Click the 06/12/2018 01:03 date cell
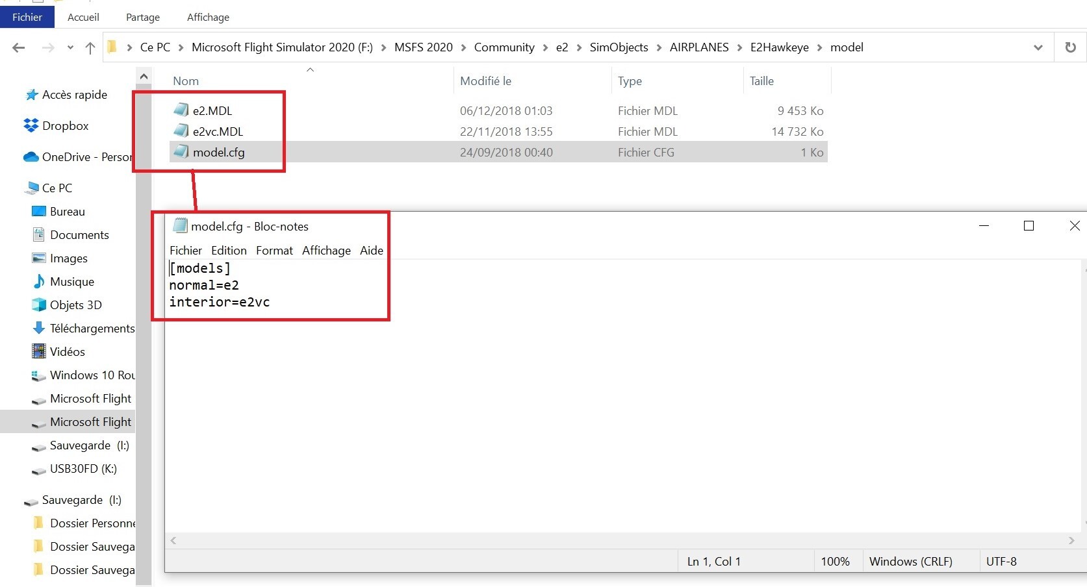This screenshot has height=587, width=1087. pyautogui.click(x=506, y=110)
